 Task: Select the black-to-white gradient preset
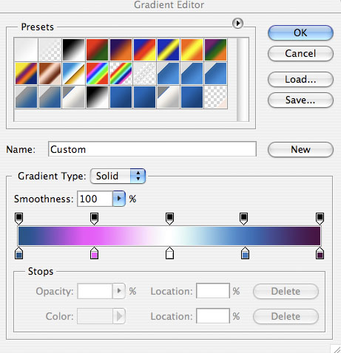tap(73, 49)
